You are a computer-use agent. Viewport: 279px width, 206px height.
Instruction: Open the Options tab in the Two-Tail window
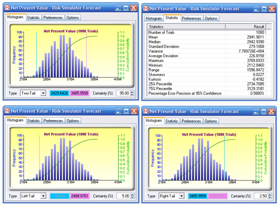73,18
